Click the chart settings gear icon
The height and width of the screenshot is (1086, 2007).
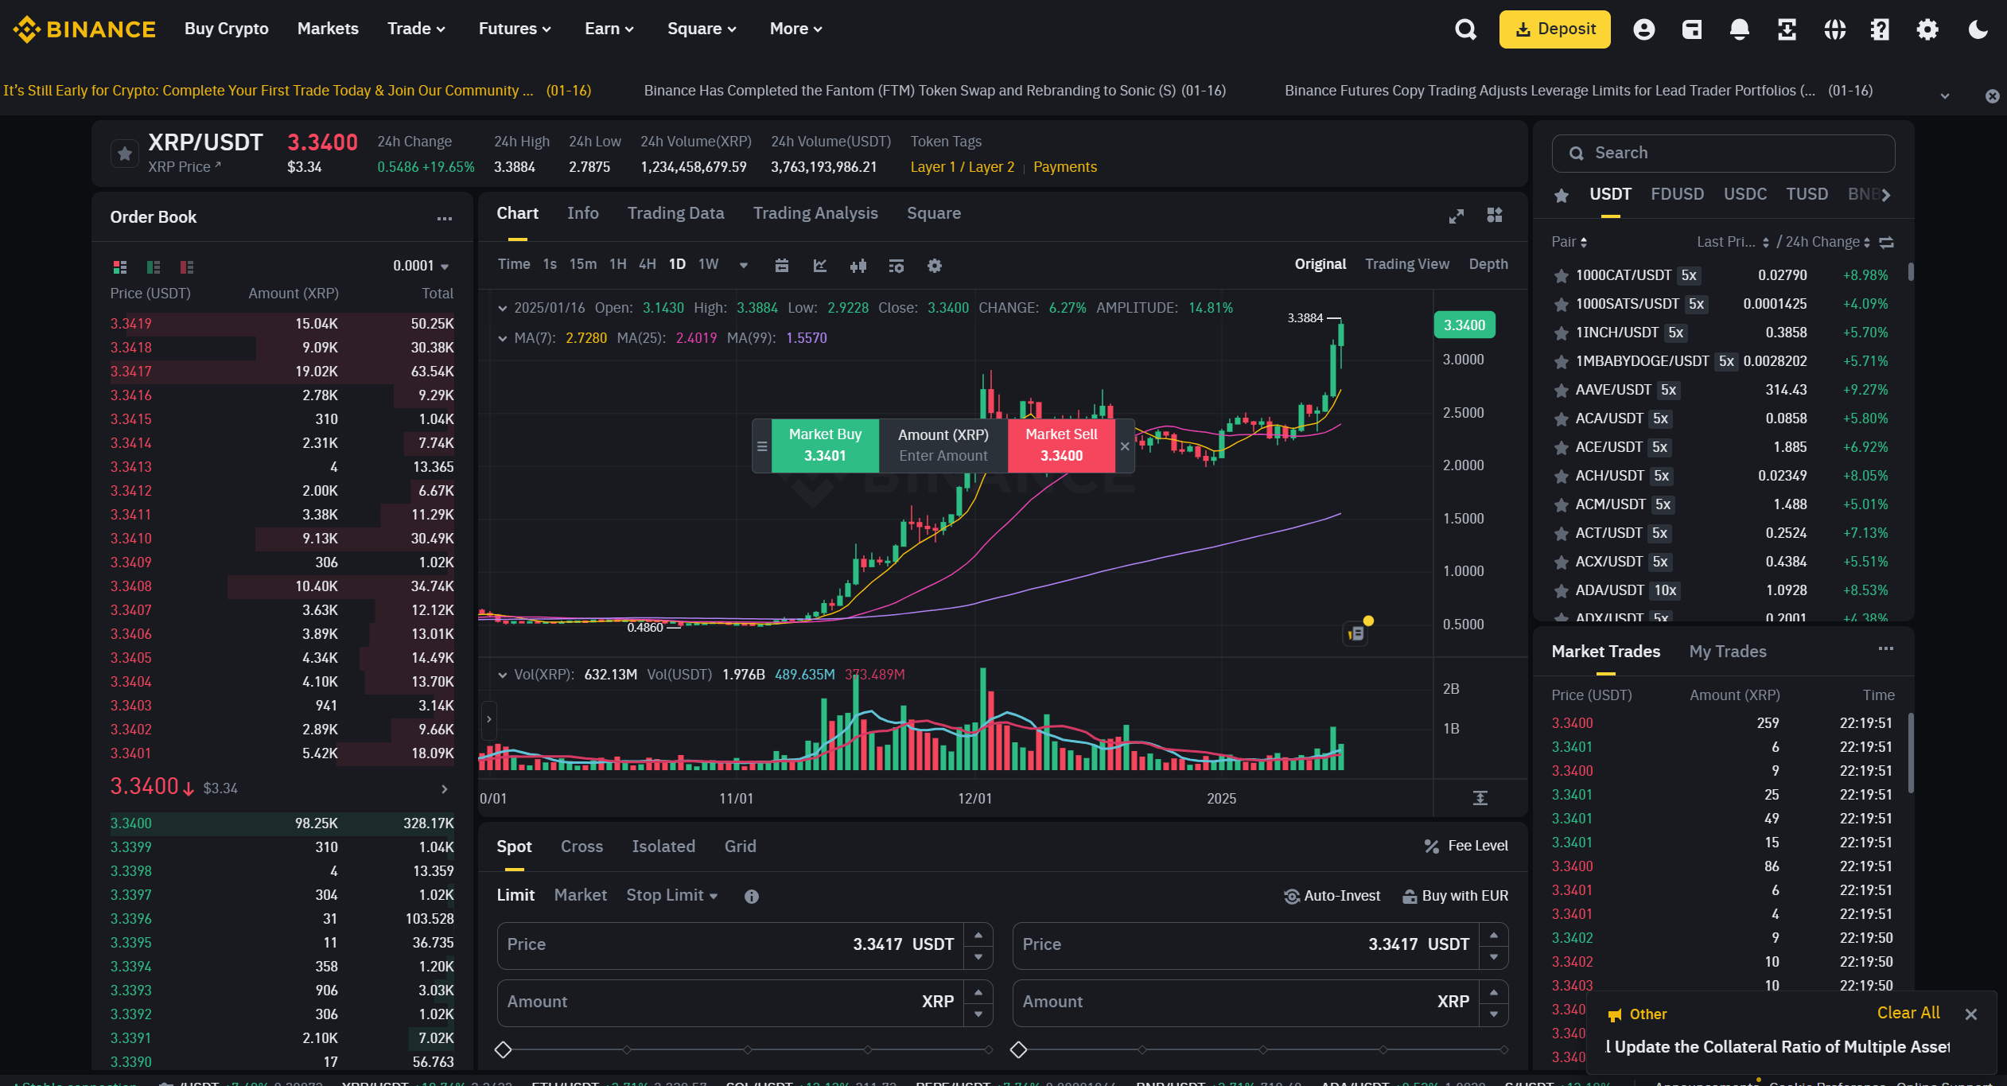[x=935, y=266]
